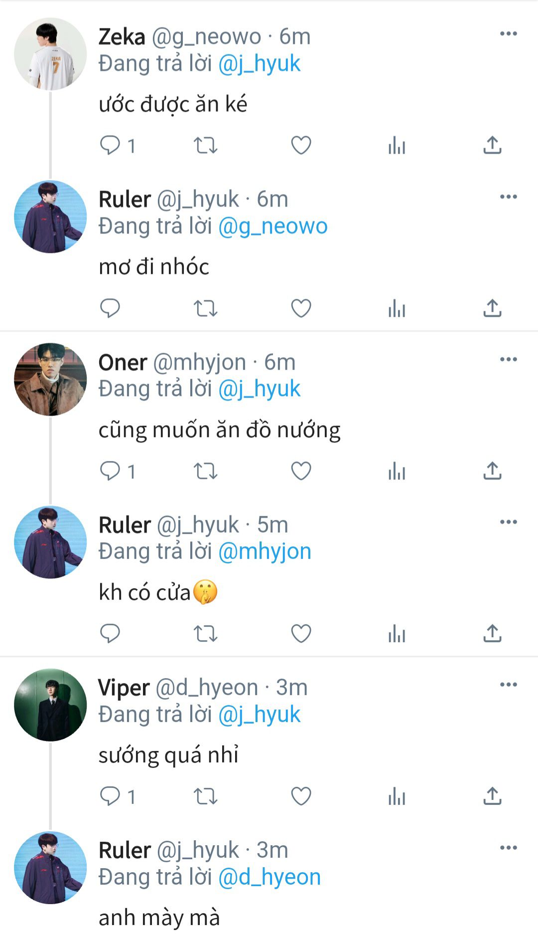This screenshot has height=949, width=538.
Task: Retweet Zeka's "ước được ăn ké" tweet
Action: click(205, 145)
